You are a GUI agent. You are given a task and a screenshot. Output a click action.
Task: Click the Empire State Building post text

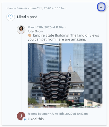(63, 37)
